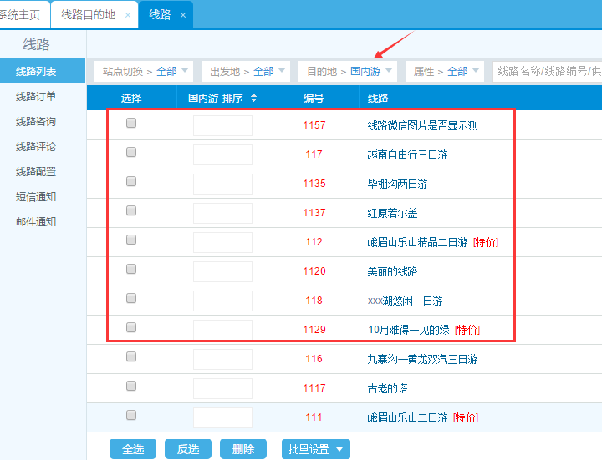Tick the checkbox for route 1120
Screen dimensions: 602x460
pos(131,270)
